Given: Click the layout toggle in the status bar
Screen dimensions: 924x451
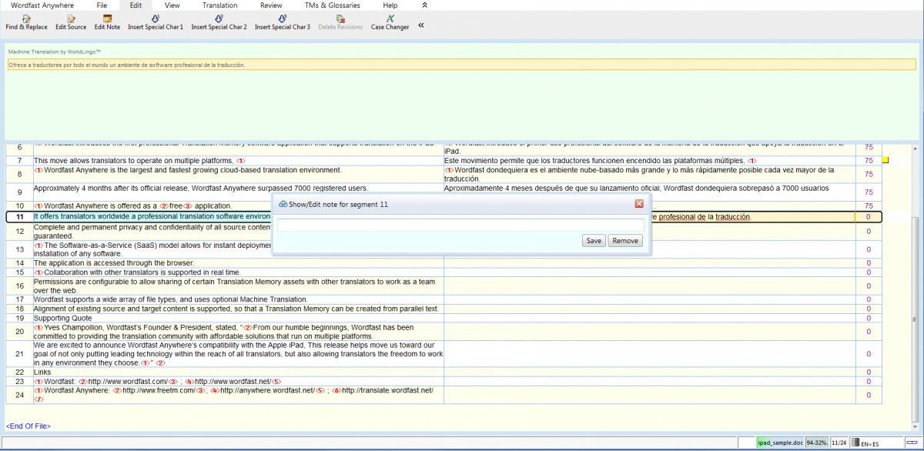Looking at the screenshot, I should pos(914,443).
